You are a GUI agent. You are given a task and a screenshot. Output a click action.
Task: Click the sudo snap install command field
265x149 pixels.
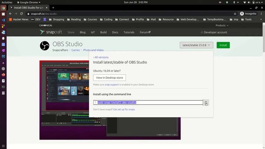tap(148, 103)
